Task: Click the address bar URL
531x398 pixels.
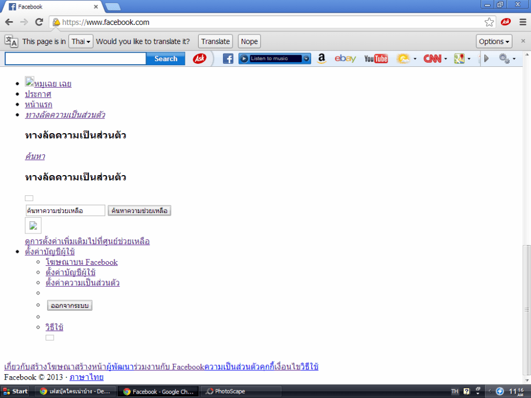Action: coord(105,22)
